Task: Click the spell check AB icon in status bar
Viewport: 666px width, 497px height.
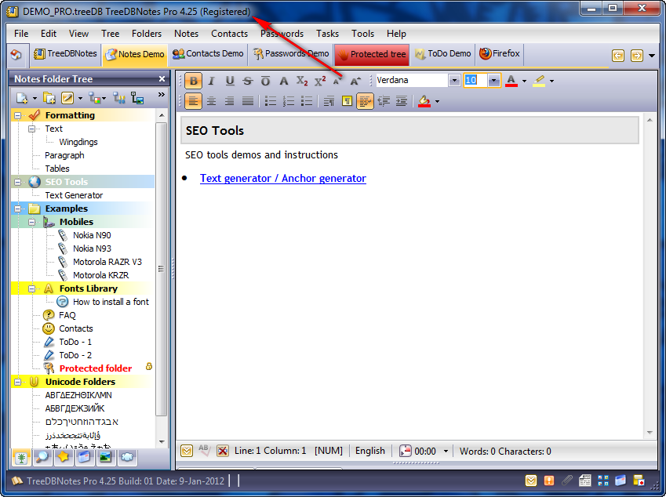Action: coord(204,450)
